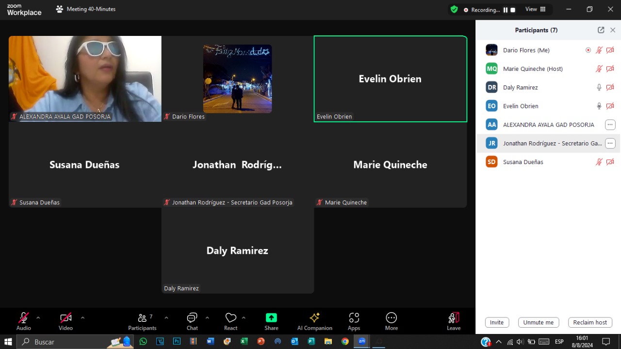
Task: Toggle the Video camera on
Action: point(65,318)
